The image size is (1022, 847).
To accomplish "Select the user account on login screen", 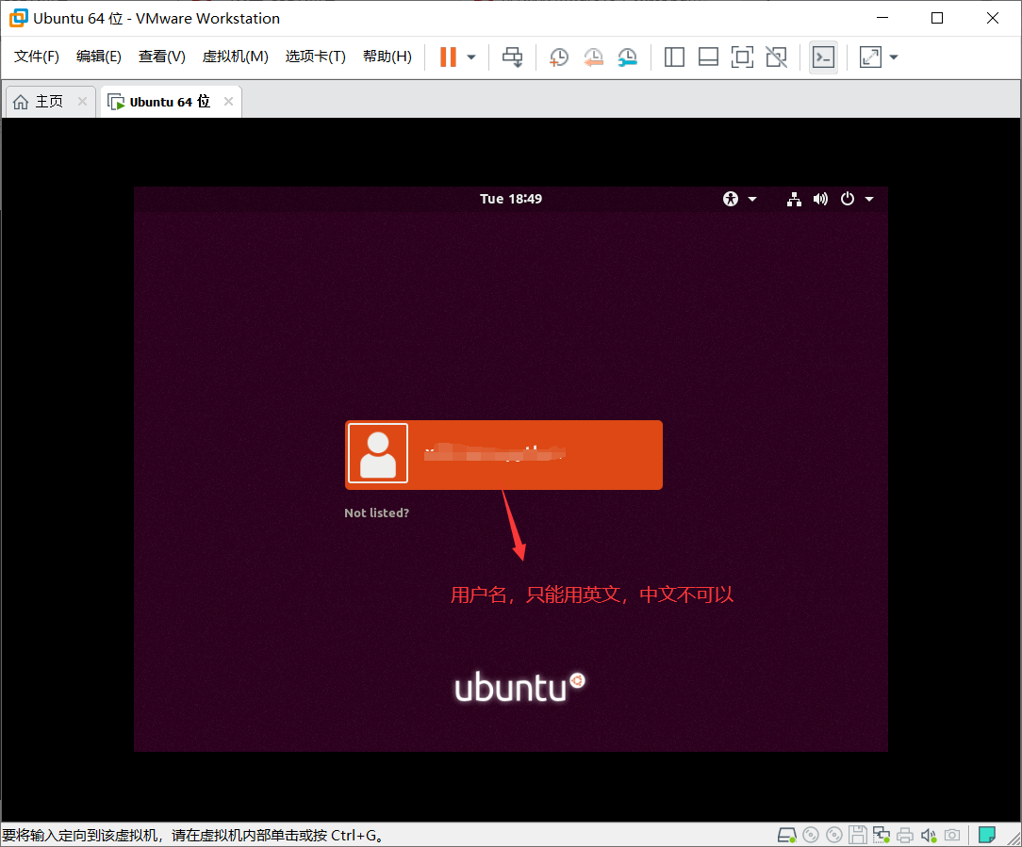I will (x=503, y=455).
